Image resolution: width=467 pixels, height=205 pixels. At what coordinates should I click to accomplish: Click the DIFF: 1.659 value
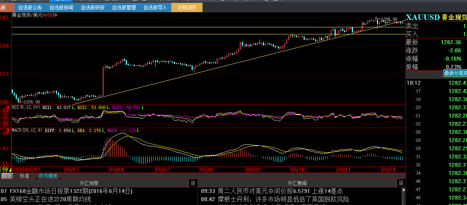pyautogui.click(x=58, y=130)
